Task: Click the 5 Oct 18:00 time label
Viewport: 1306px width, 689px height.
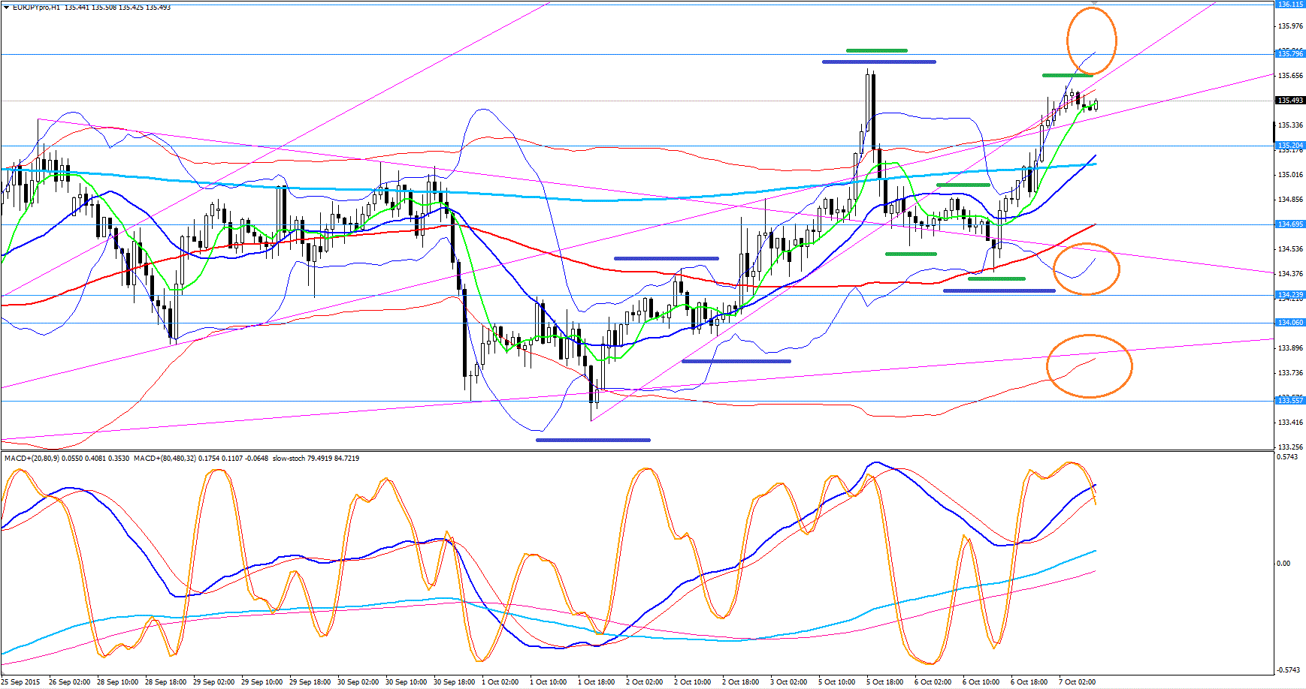Action: click(x=884, y=682)
